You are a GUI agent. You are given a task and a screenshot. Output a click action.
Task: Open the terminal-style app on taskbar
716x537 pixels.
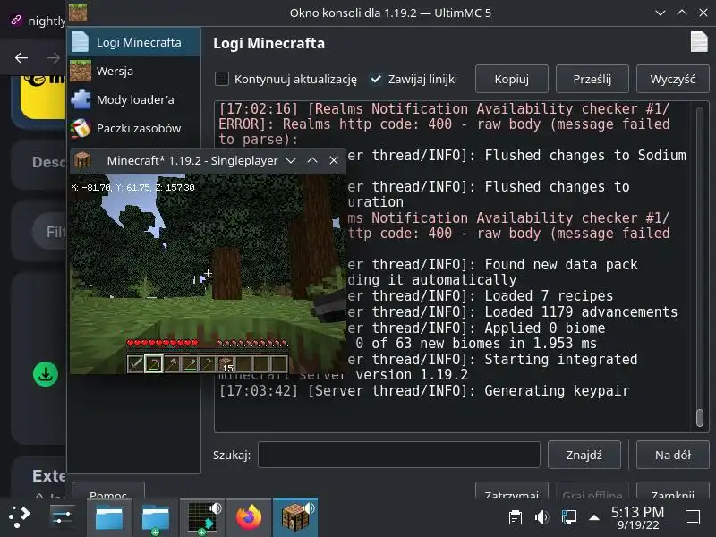[x=202, y=518]
